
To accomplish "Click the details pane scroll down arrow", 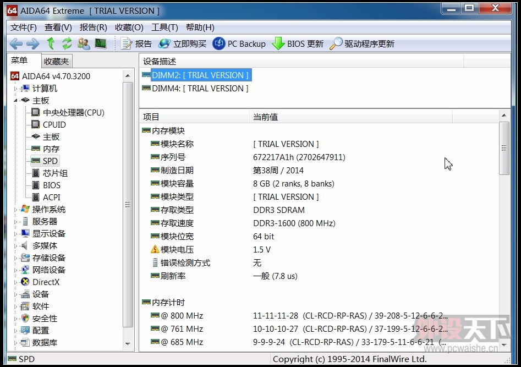I will [x=504, y=345].
